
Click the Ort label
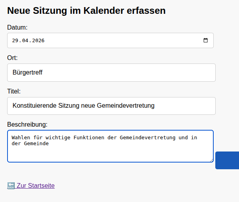click(12, 58)
